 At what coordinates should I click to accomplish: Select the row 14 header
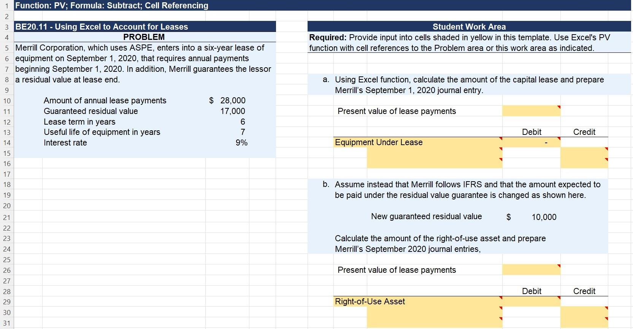pyautogui.click(x=7, y=143)
